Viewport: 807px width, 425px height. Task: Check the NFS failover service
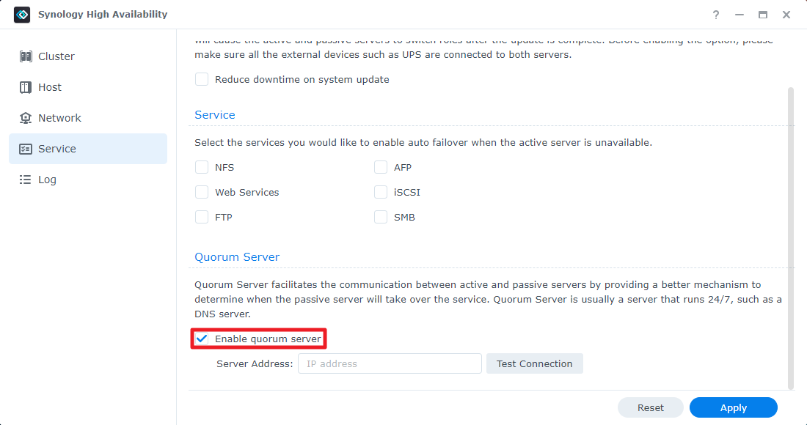click(201, 167)
